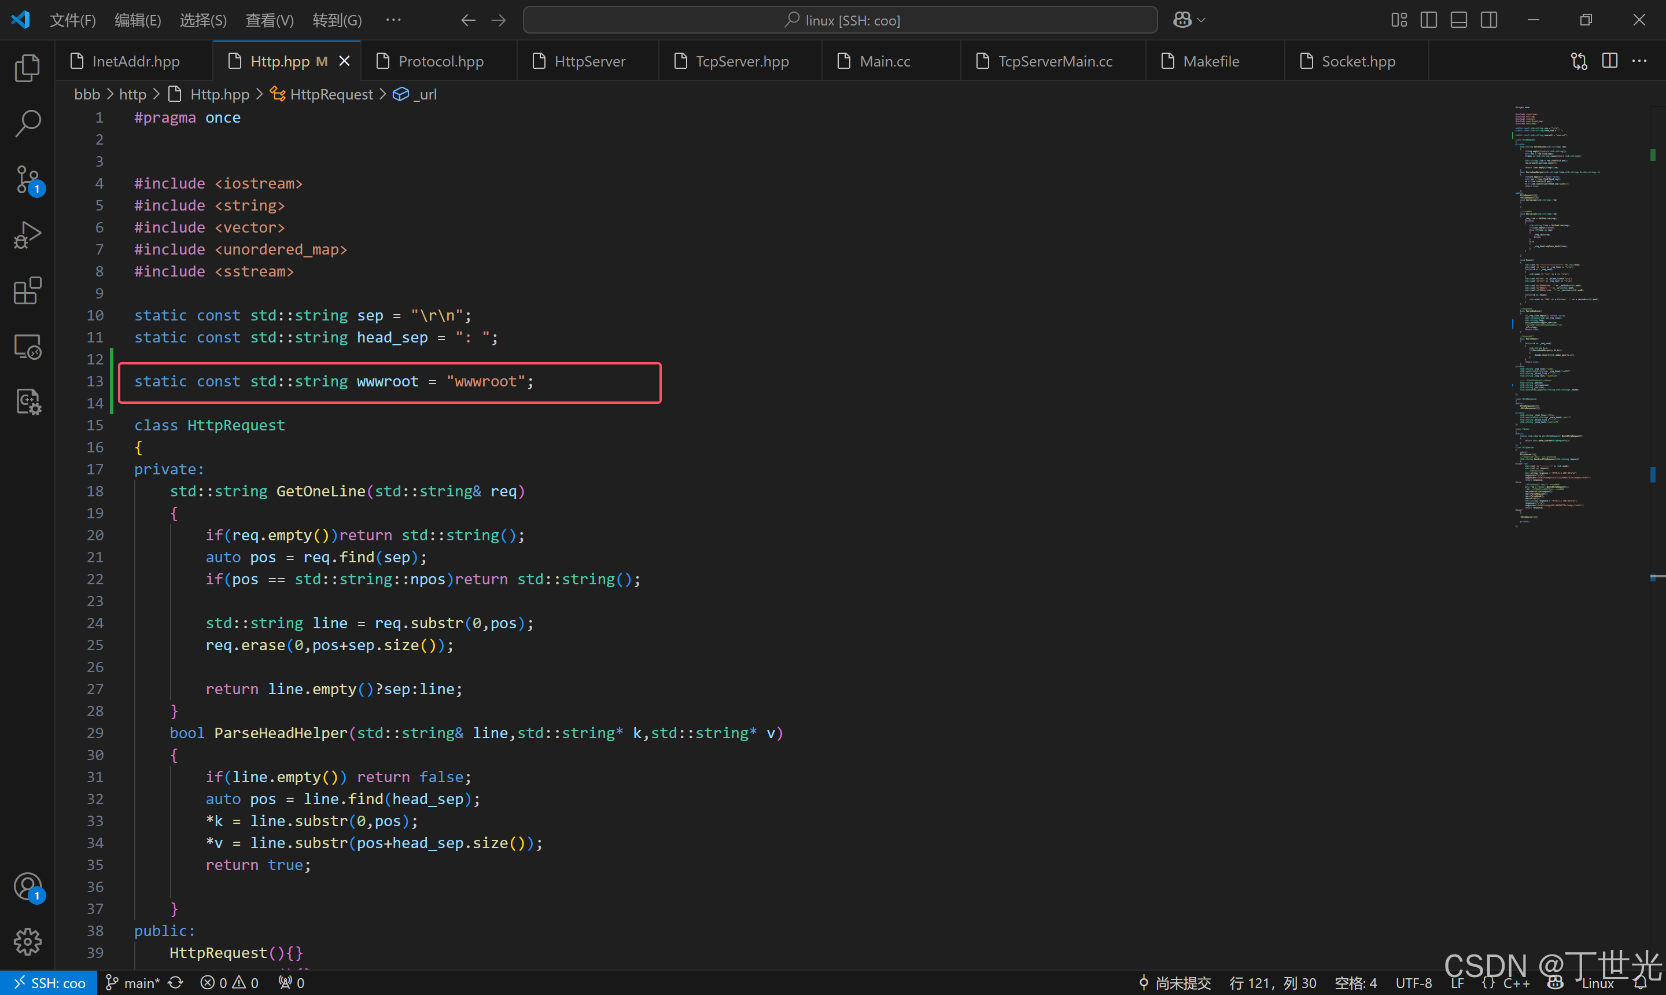1666x995 pixels.
Task: Toggle the primary side bar layout button
Action: (1428, 20)
